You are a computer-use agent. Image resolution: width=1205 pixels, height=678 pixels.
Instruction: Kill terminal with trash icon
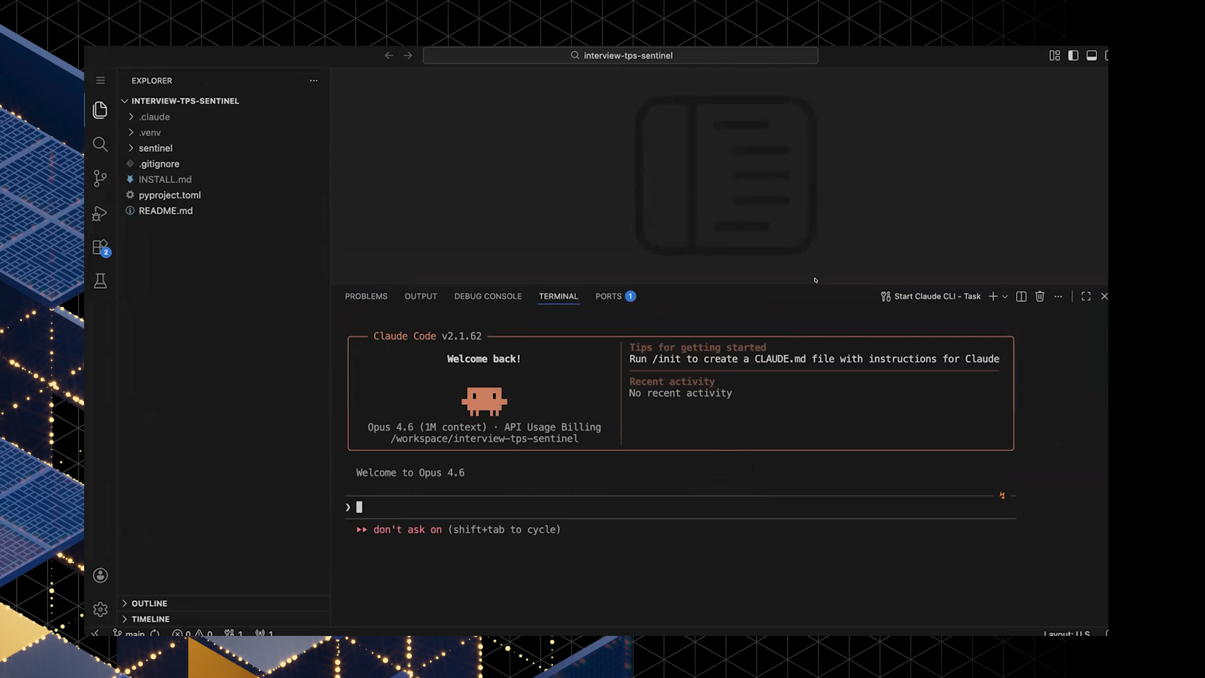[x=1040, y=296]
